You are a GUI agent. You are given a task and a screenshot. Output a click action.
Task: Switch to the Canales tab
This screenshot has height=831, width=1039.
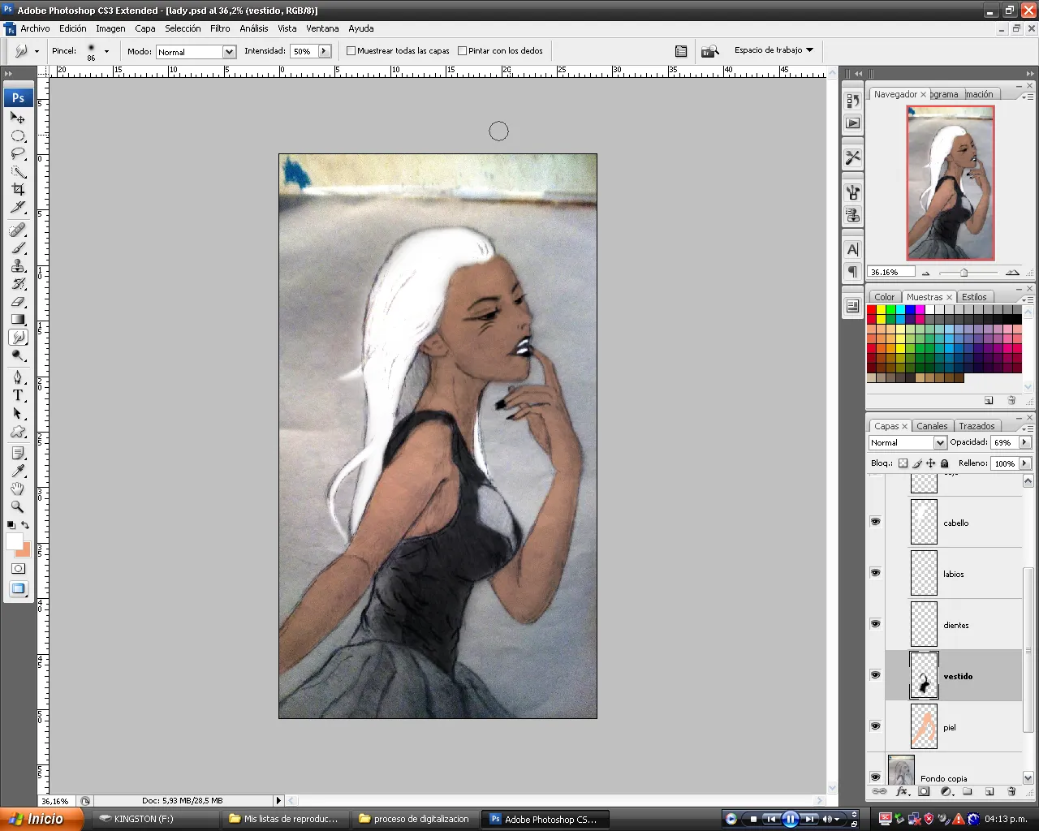(x=932, y=426)
